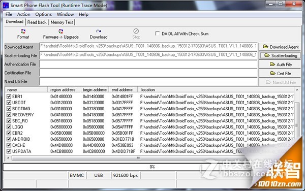Image resolution: width=305 pixels, height=191 pixels.
Task: Select the RECOVERY end address 0x0517FFFF
Action: 122,115
